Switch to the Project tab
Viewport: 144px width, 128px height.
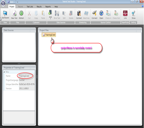(12, 6)
